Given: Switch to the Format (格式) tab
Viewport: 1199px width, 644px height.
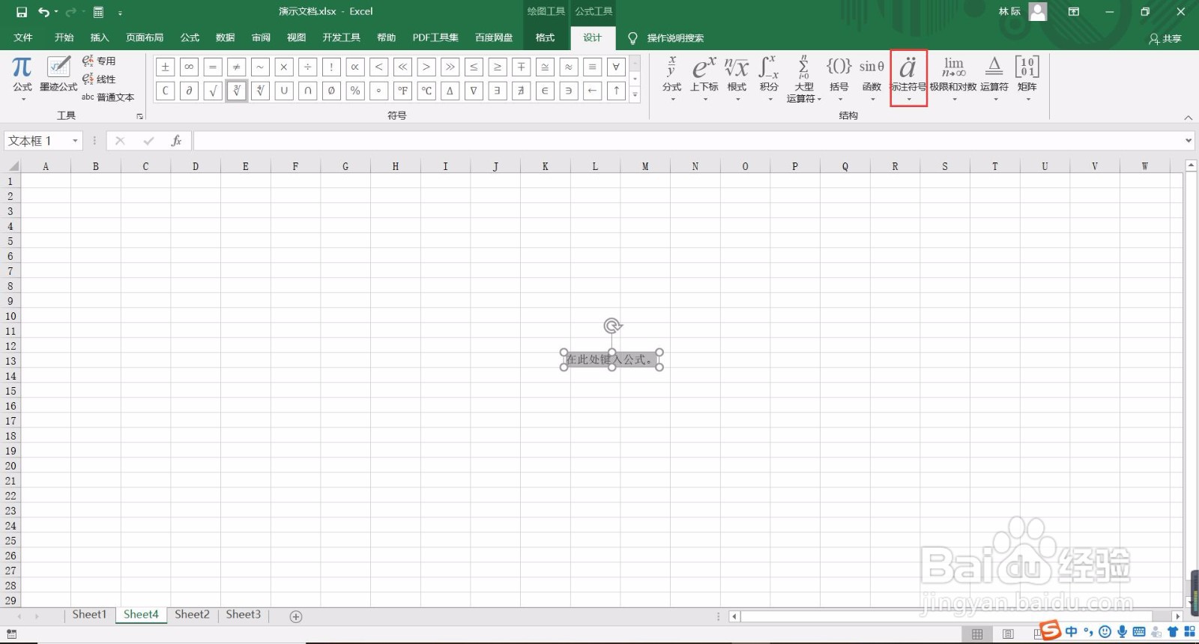Looking at the screenshot, I should pos(545,37).
